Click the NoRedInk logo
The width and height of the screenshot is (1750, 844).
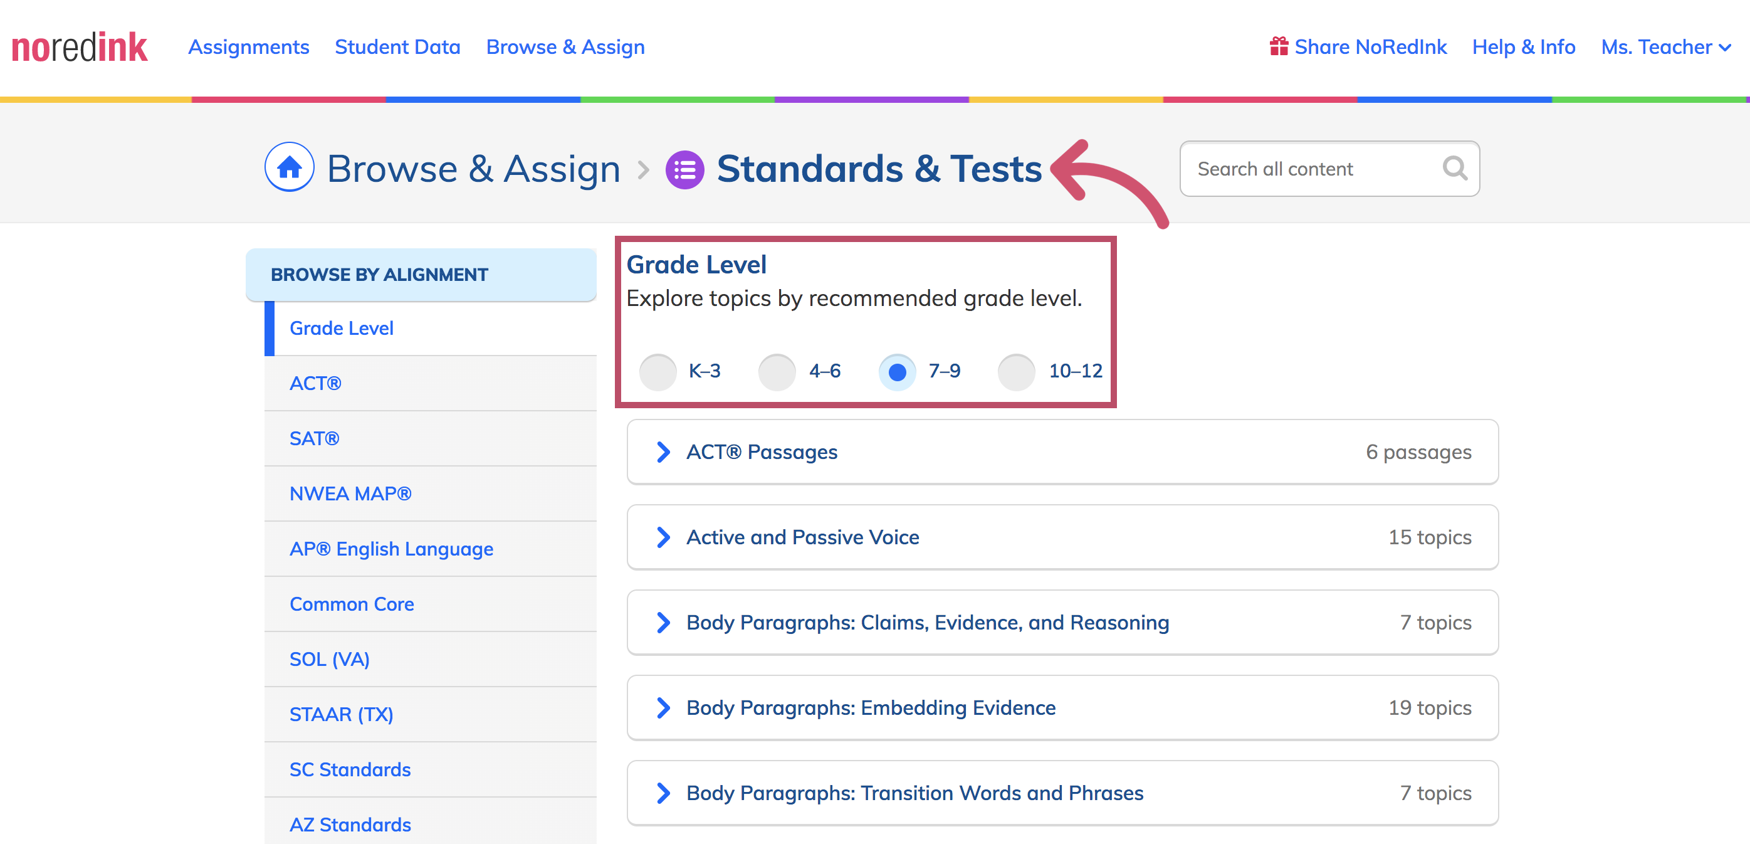click(x=80, y=47)
